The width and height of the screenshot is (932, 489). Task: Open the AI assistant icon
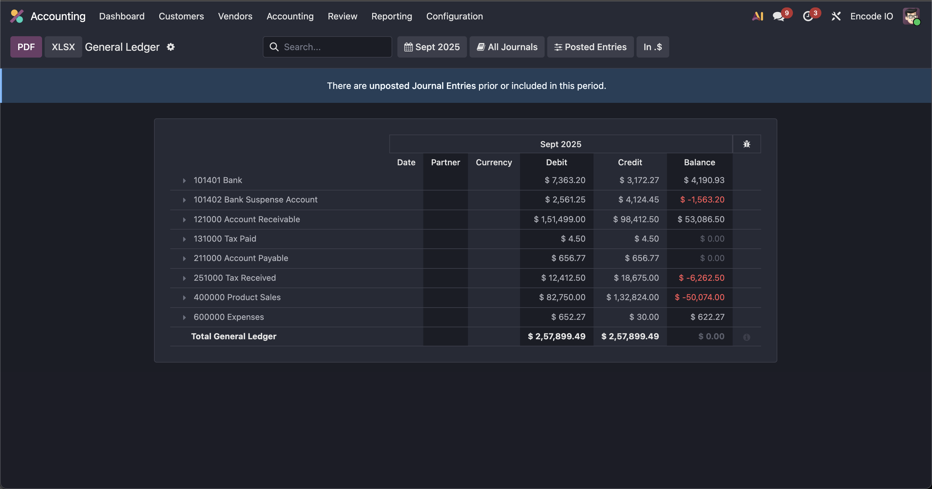click(x=758, y=16)
